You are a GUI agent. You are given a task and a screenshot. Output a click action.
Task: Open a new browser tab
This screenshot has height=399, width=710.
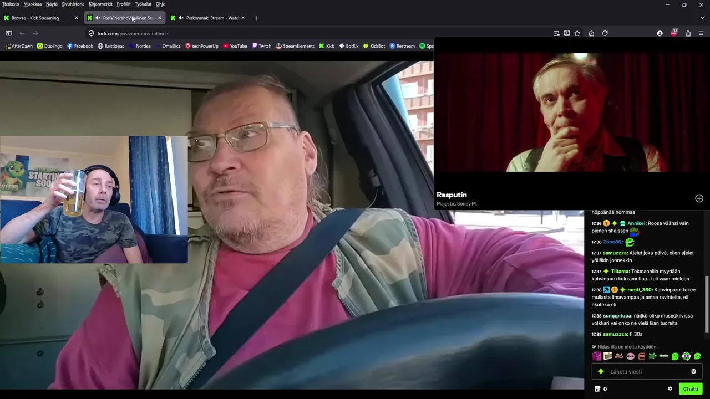click(x=256, y=18)
